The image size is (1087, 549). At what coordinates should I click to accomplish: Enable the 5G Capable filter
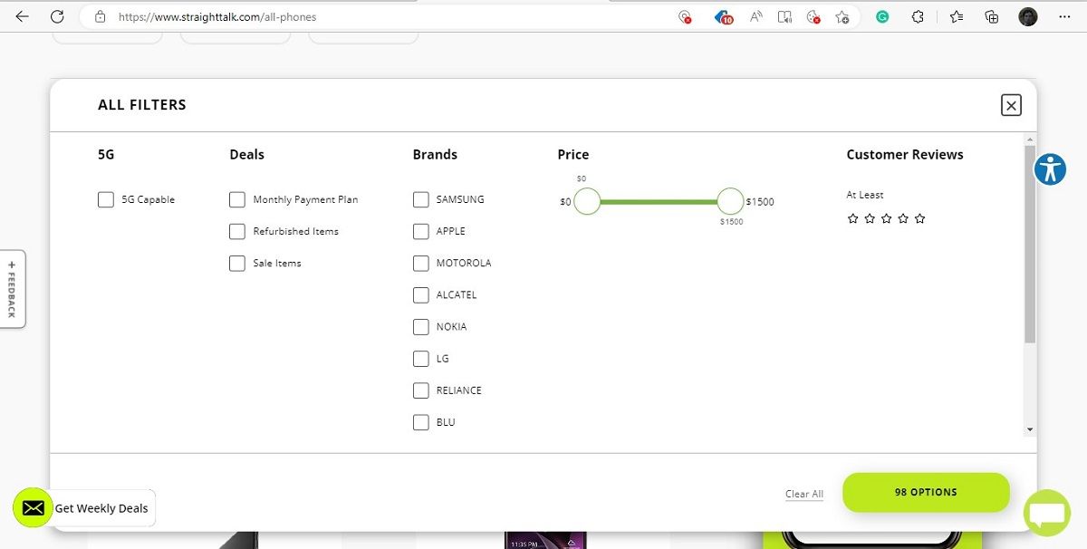click(106, 199)
